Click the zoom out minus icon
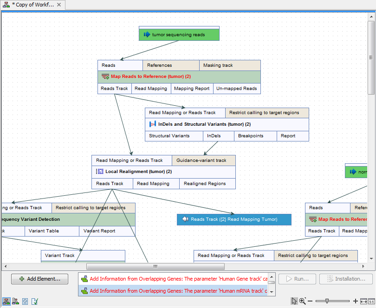 [x=310, y=301]
